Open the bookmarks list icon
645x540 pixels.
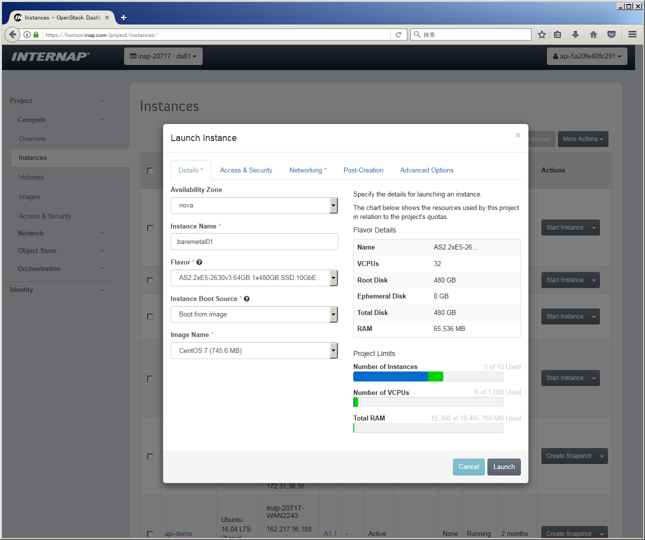coord(557,34)
